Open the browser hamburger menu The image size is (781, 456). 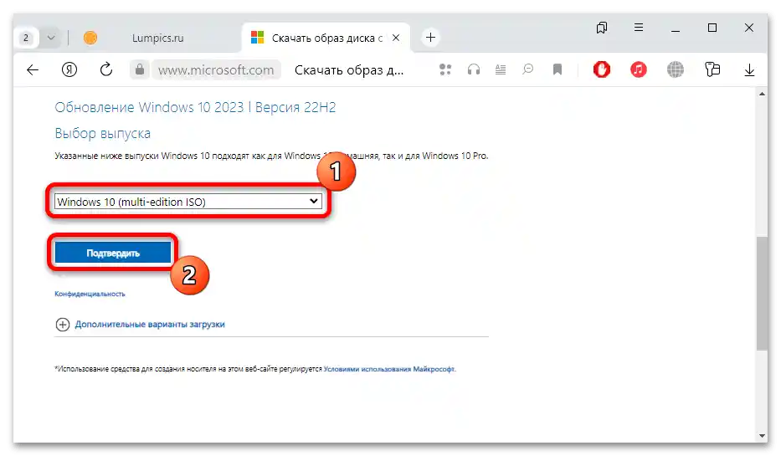click(x=639, y=28)
